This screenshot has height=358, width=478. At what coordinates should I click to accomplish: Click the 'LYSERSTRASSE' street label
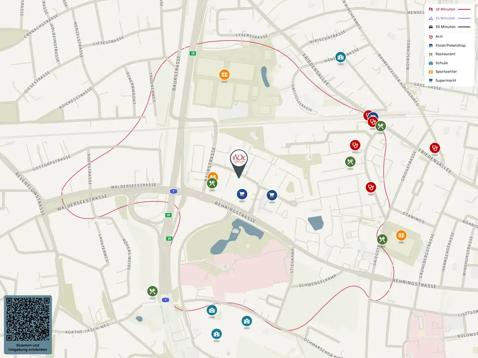point(252,36)
